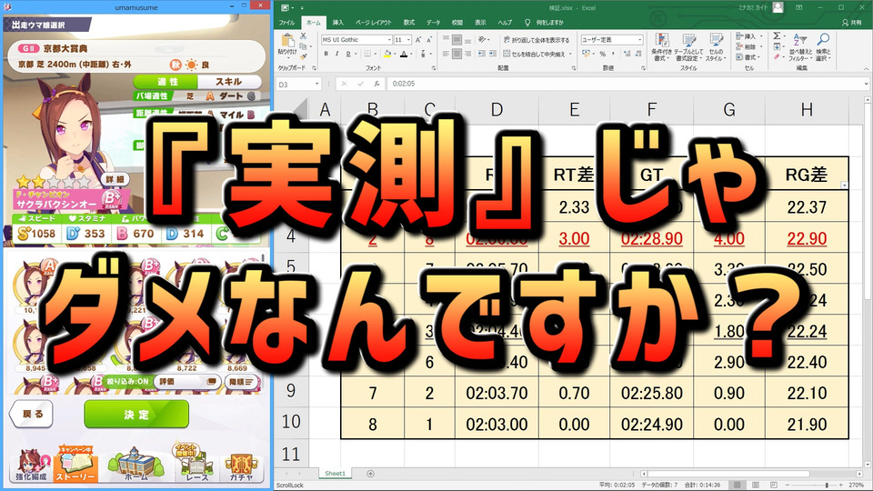Click the Format Painter brush icon

(304, 55)
